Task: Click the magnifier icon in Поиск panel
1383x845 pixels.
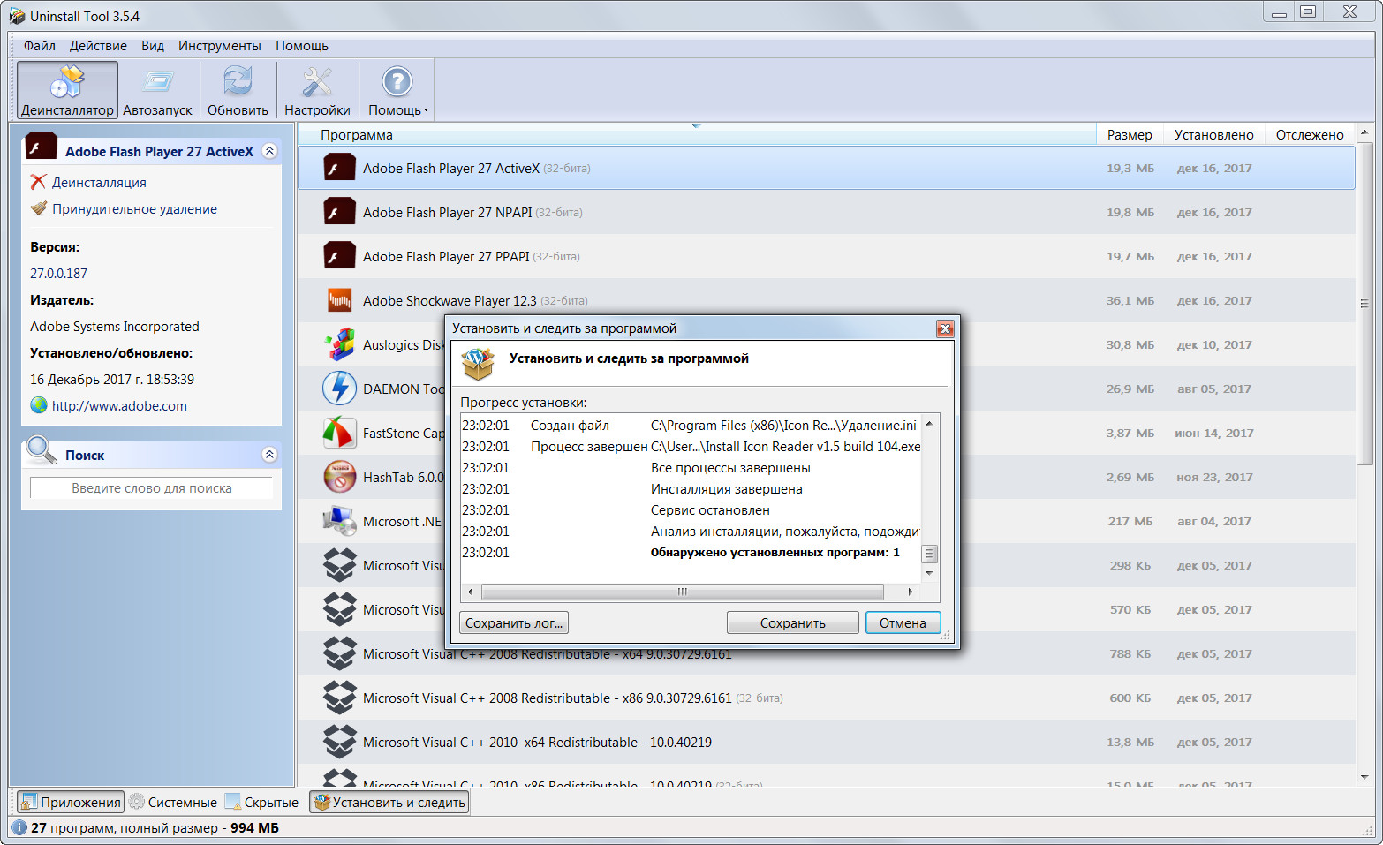Action: click(x=42, y=450)
